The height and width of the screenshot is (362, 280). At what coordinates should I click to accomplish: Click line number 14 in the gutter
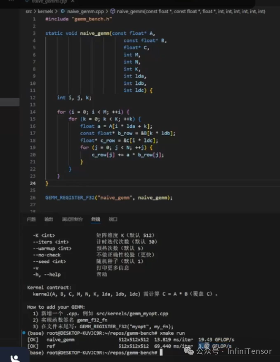[x=33, y=112]
